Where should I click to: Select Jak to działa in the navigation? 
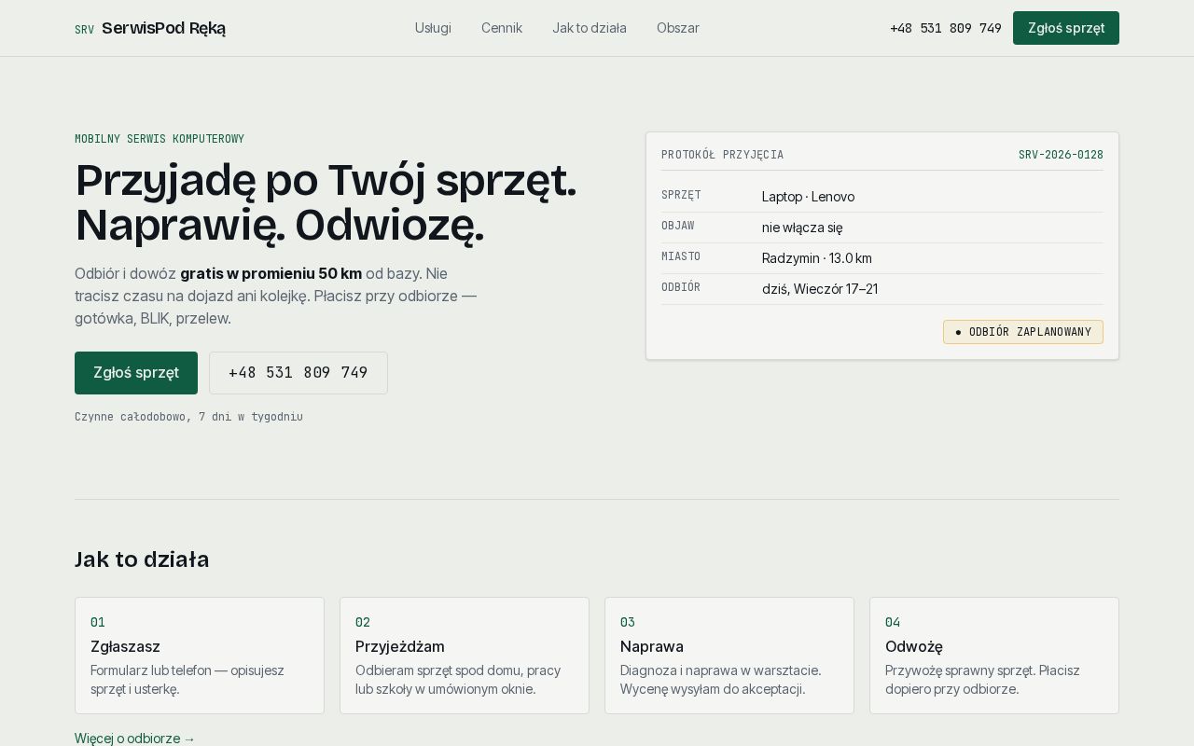tap(590, 28)
